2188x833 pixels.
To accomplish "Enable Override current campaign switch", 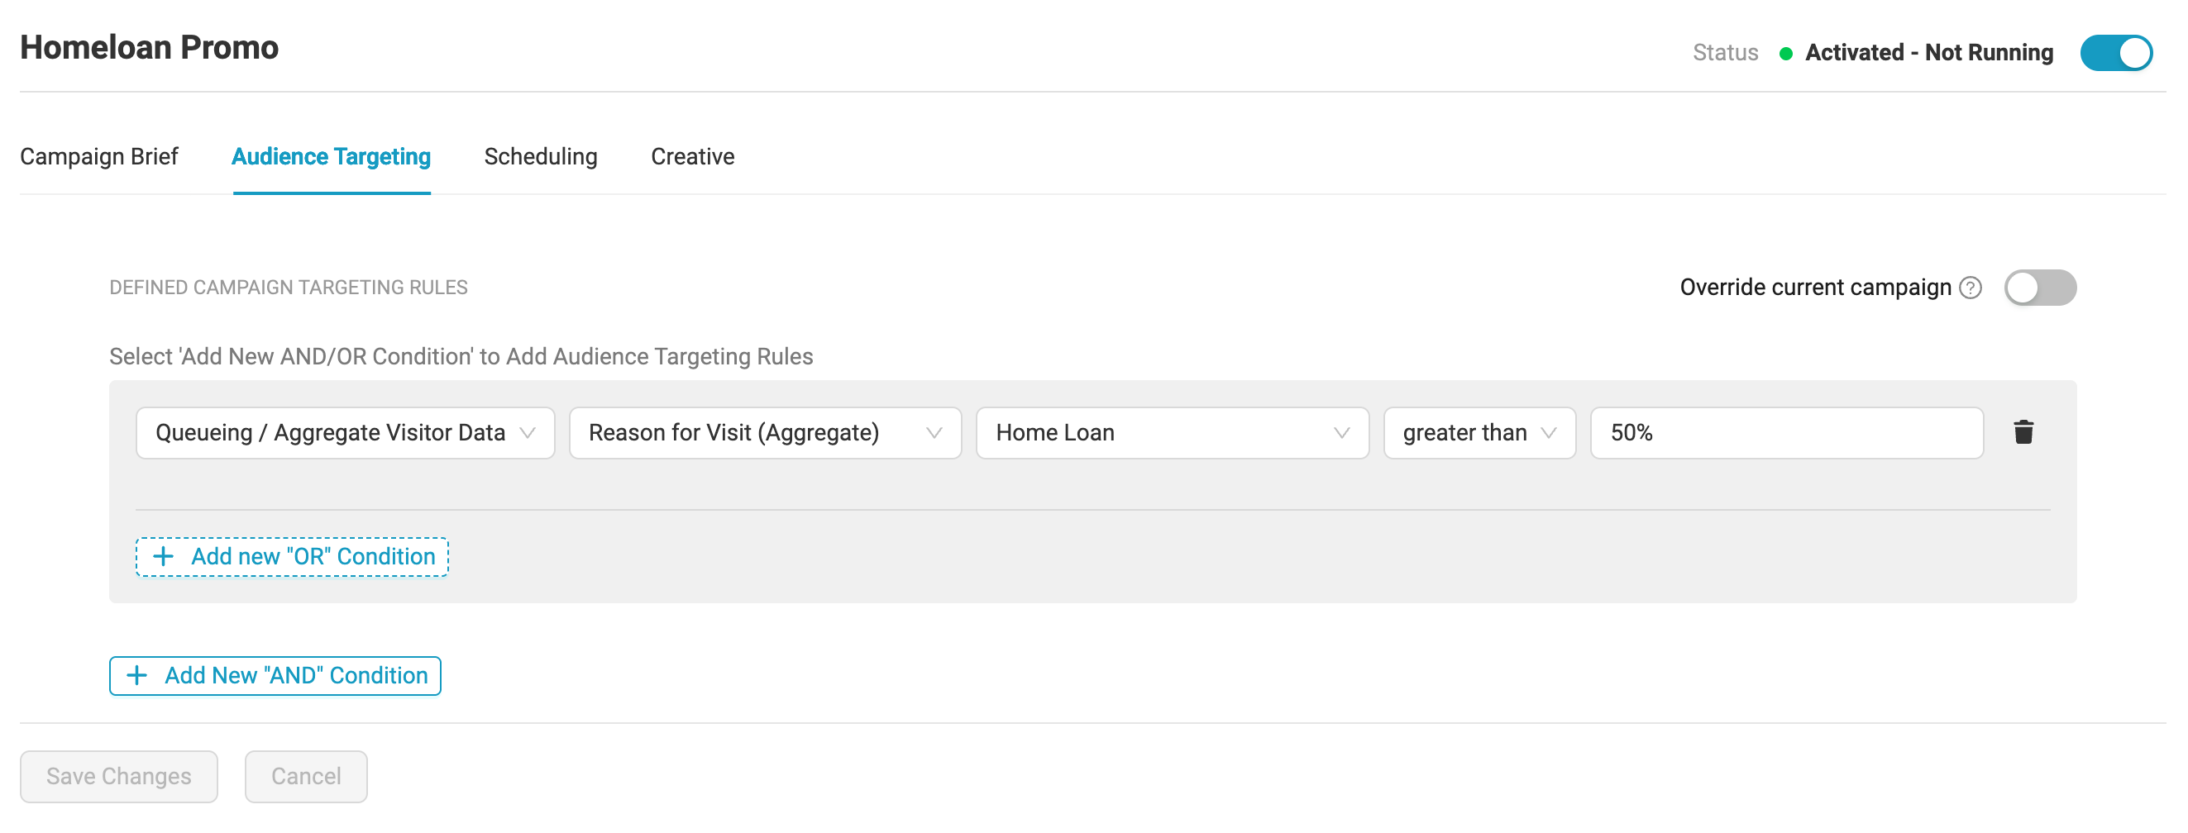I will tap(2039, 288).
